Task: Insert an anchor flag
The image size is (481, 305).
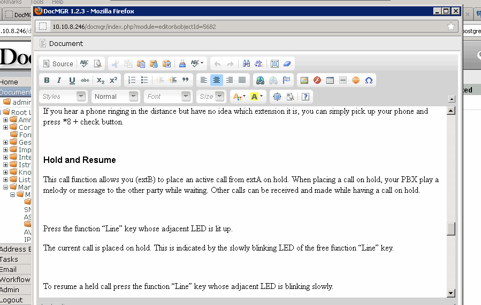Action: pyautogui.click(x=286, y=80)
